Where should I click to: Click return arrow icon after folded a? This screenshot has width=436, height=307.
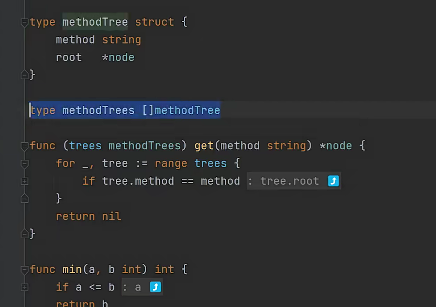point(155,287)
